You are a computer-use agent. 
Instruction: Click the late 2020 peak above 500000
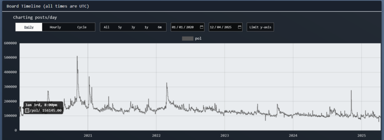click(77, 57)
